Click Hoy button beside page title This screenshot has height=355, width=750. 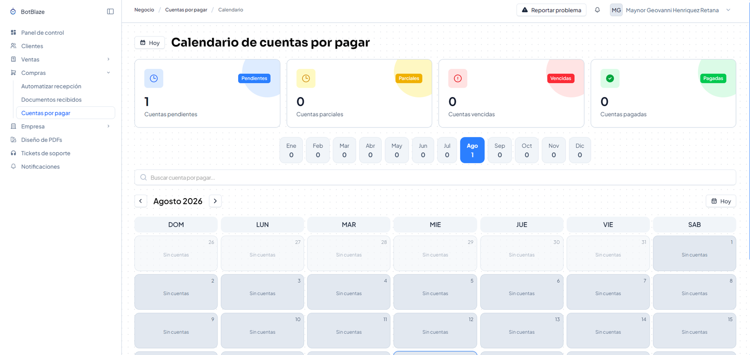tap(150, 43)
